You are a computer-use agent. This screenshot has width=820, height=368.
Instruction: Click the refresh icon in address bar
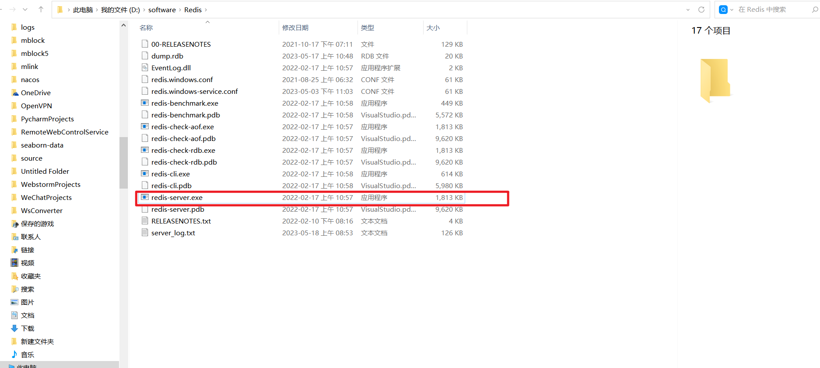[701, 10]
